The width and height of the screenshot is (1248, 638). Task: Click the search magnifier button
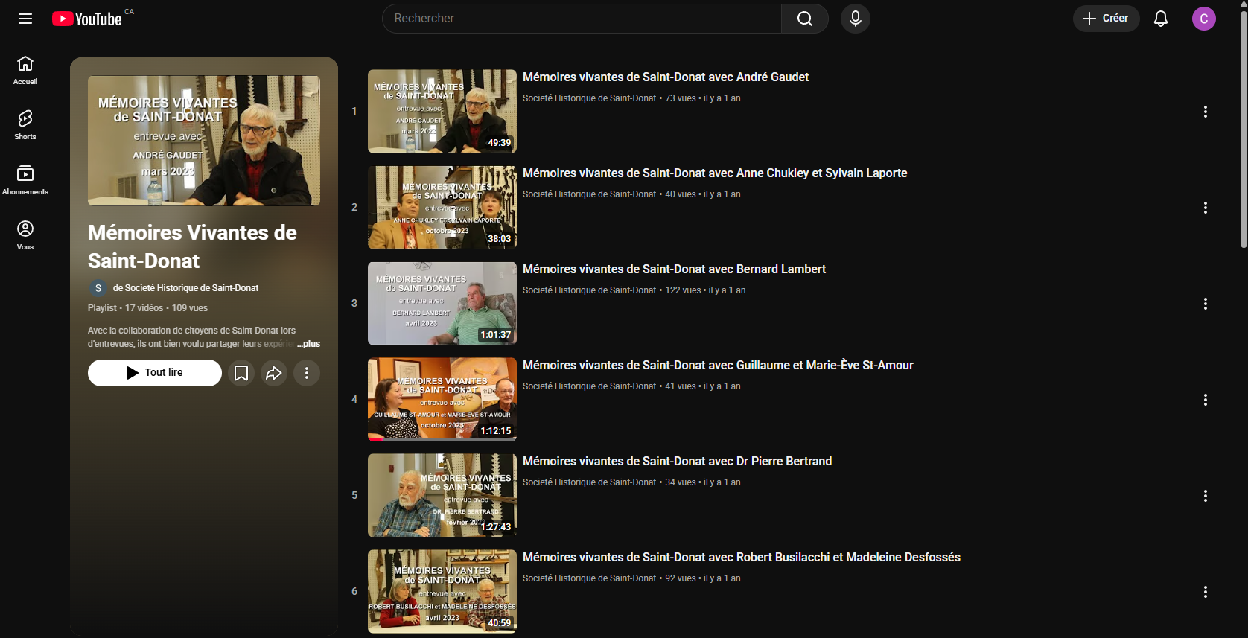click(804, 19)
